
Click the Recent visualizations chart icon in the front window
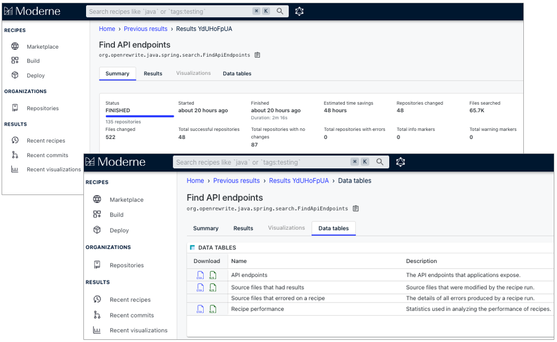[x=97, y=330]
